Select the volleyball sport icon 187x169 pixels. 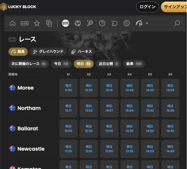[x=127, y=23]
